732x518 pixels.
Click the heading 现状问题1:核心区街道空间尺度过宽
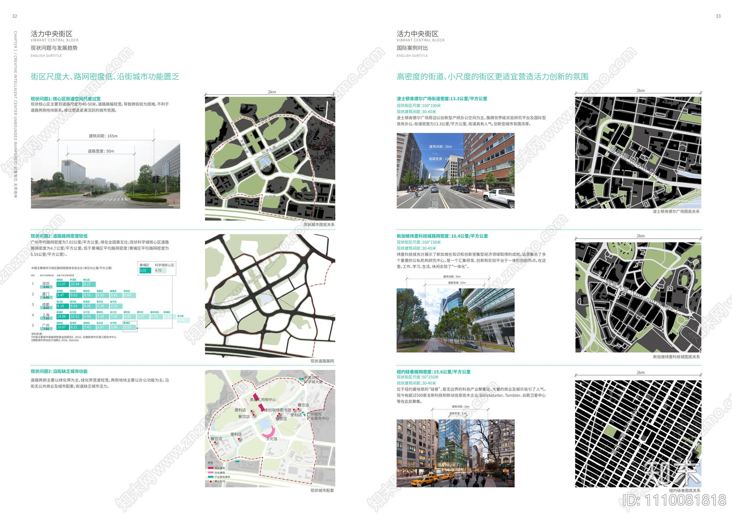(x=65, y=98)
